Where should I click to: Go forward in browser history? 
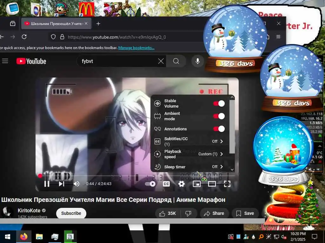13,37
